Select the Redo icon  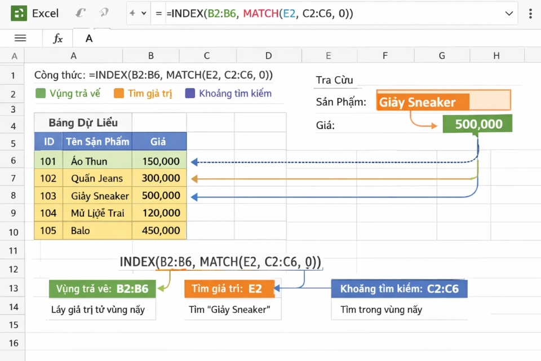[103, 13]
